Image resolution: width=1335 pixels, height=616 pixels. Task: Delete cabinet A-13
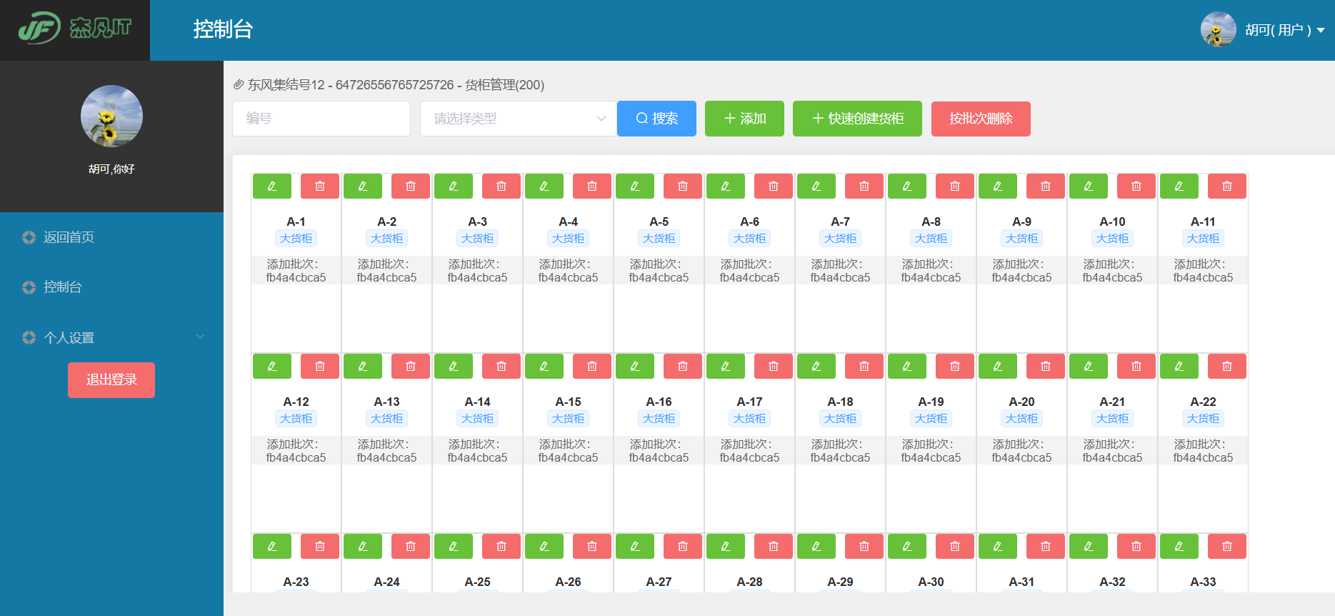(x=411, y=366)
